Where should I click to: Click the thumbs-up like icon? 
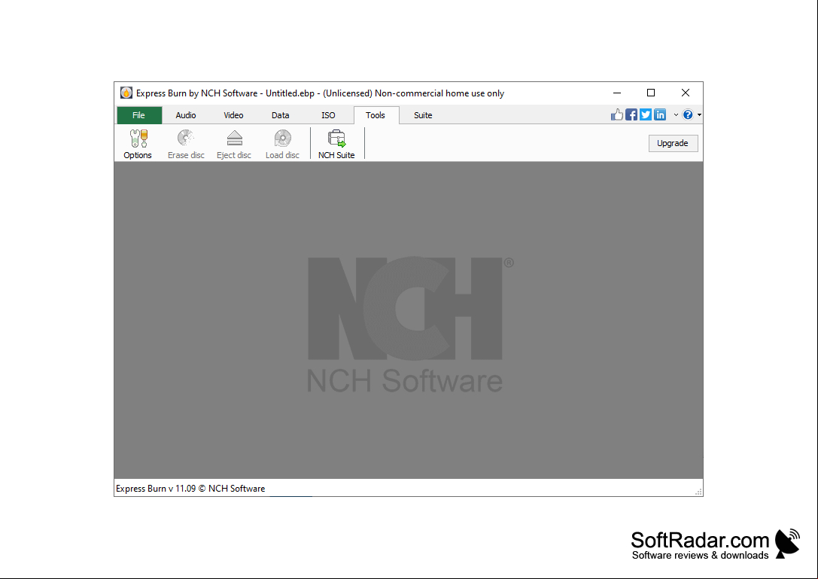pos(616,115)
